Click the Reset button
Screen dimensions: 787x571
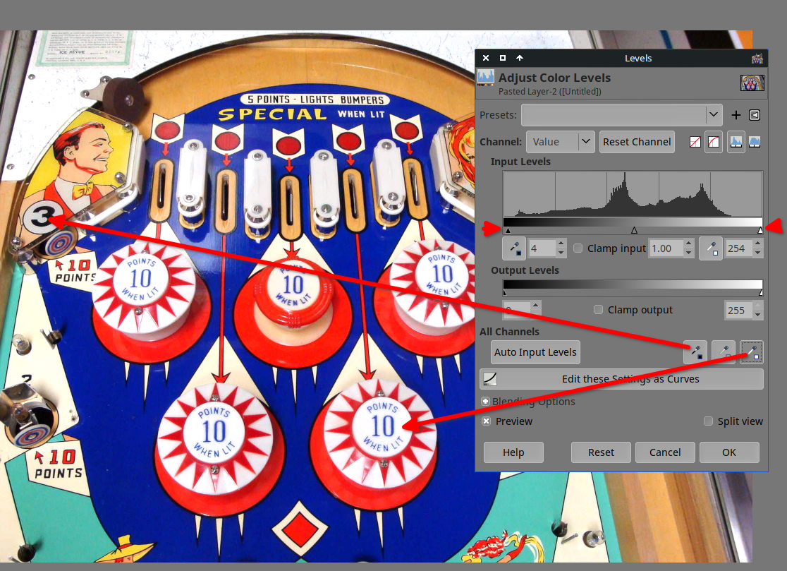coord(601,452)
